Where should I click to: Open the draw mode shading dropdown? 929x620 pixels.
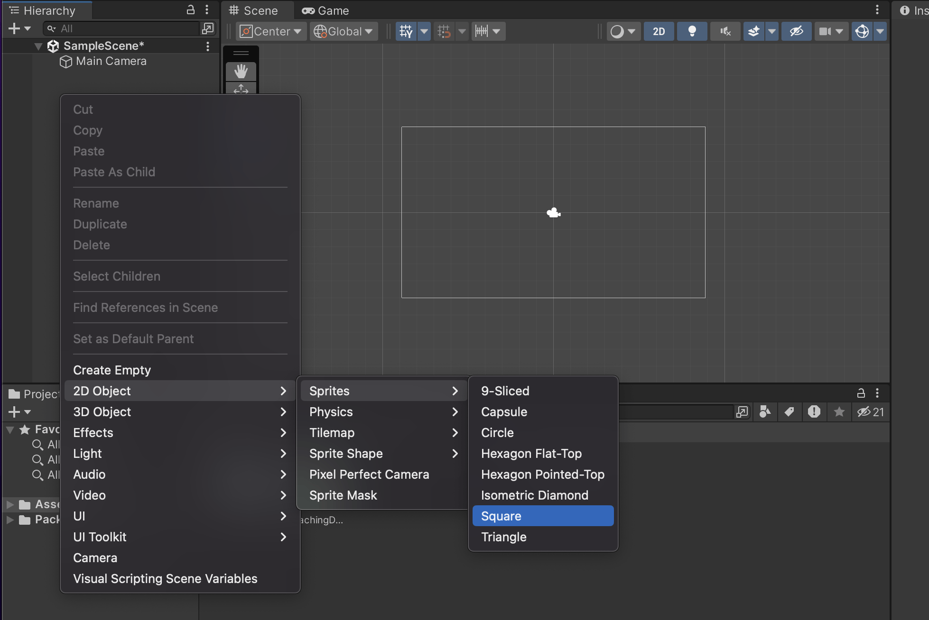coord(622,31)
